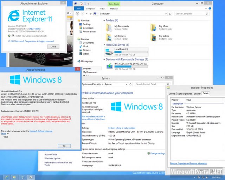Open Documents library
This screenshot has width=225, height=180.
tap(88, 43)
